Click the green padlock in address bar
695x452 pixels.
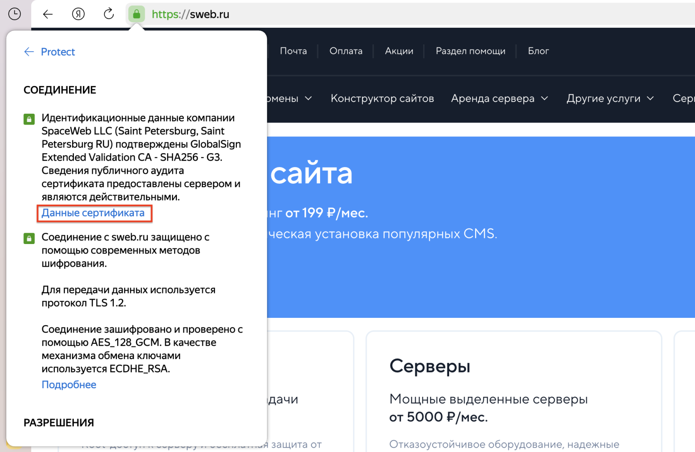(136, 14)
